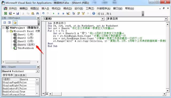Open the Project Explorer icon
The image size is (171, 98).
74,13
